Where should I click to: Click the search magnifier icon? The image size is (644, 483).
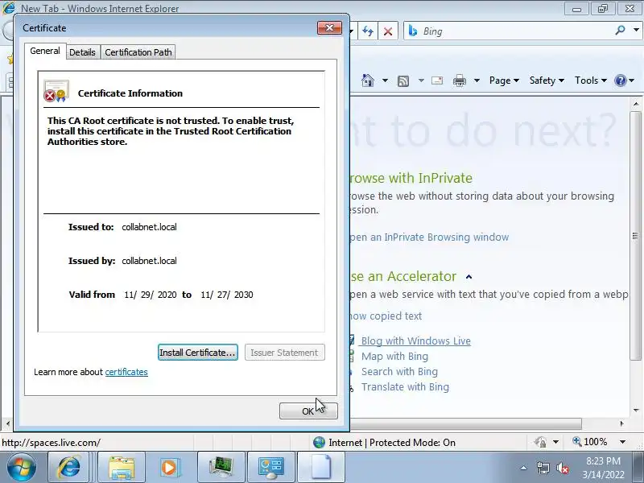620,31
